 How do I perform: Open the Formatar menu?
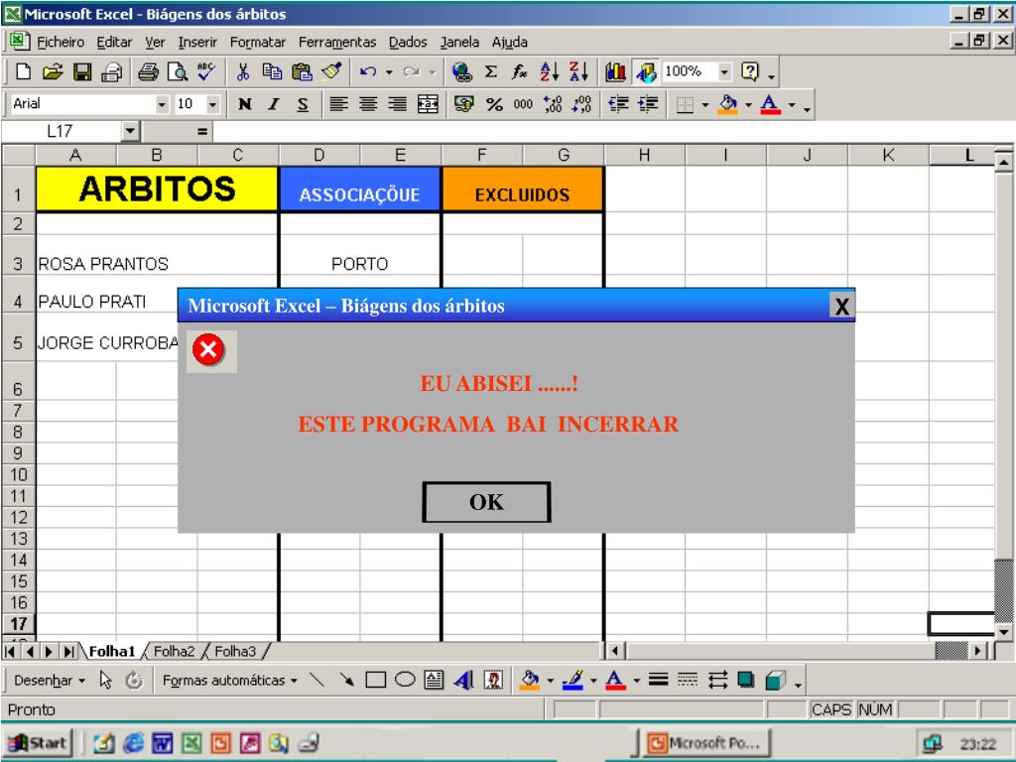(x=257, y=42)
